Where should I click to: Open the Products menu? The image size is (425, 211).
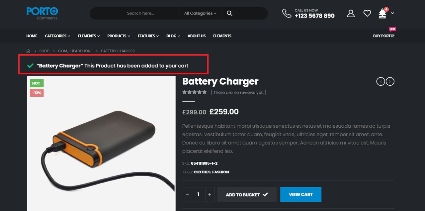coord(119,36)
